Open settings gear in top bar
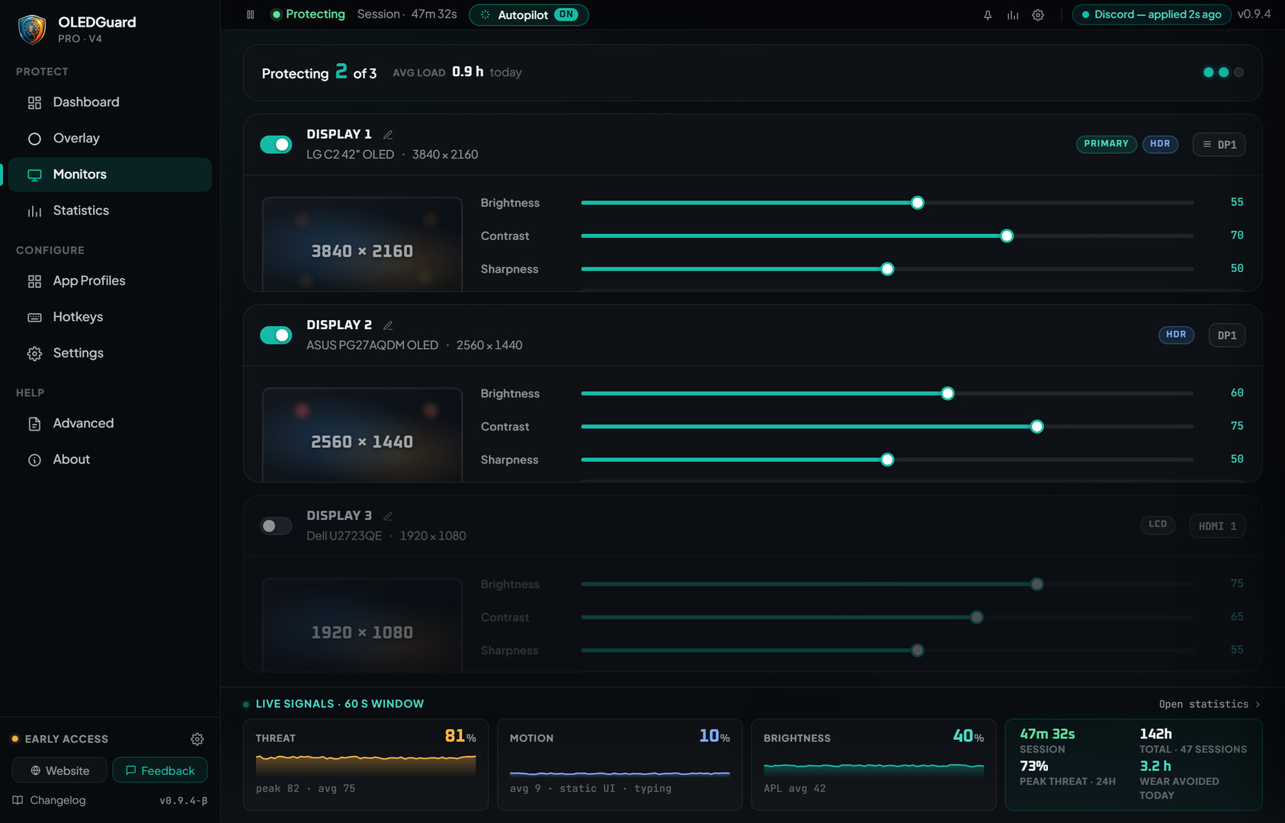Screen dimensions: 1285x823 coord(1038,14)
